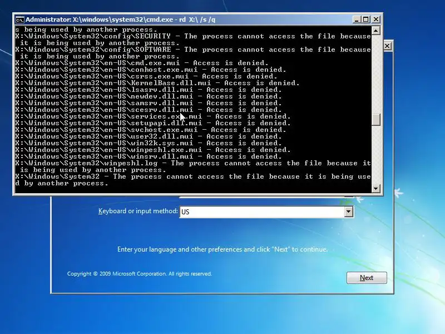Click the lsasrv.dll.mui Access is denied line

tap(149, 90)
